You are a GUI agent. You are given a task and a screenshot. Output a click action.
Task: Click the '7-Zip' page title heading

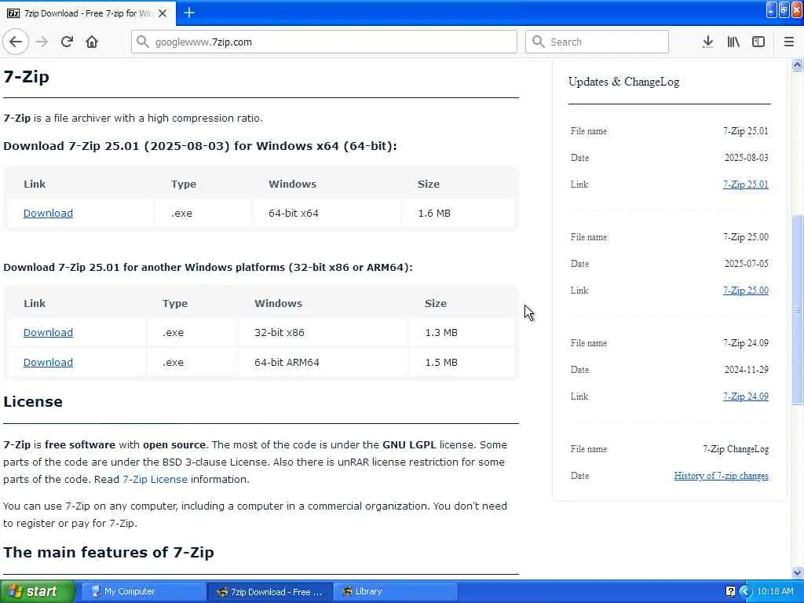[x=26, y=77]
